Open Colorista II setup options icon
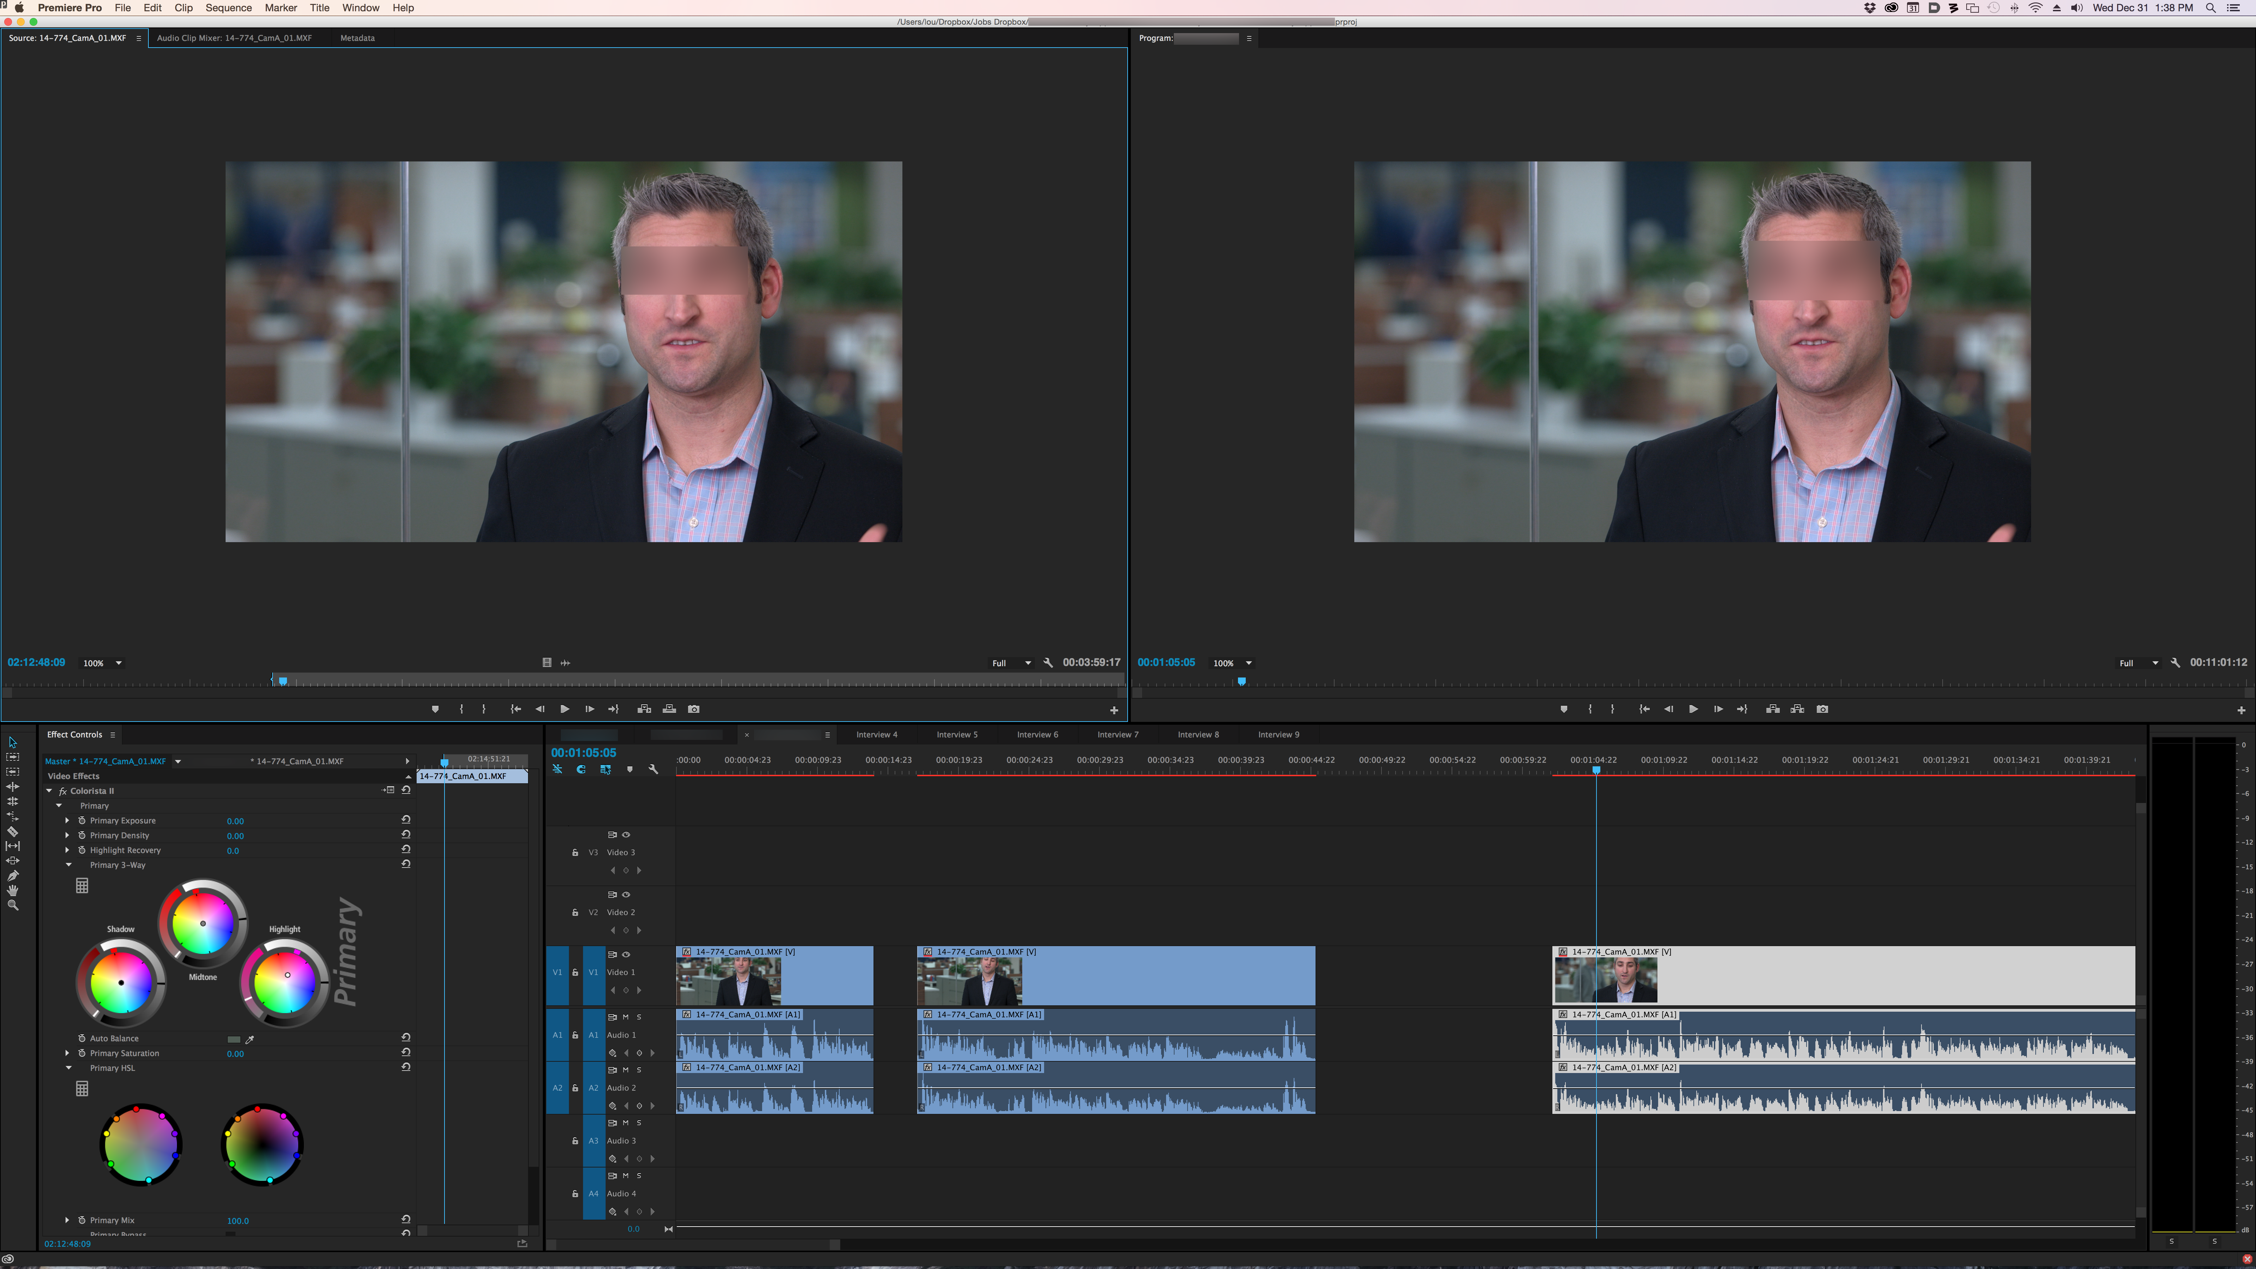The height and width of the screenshot is (1269, 2256). 388,790
